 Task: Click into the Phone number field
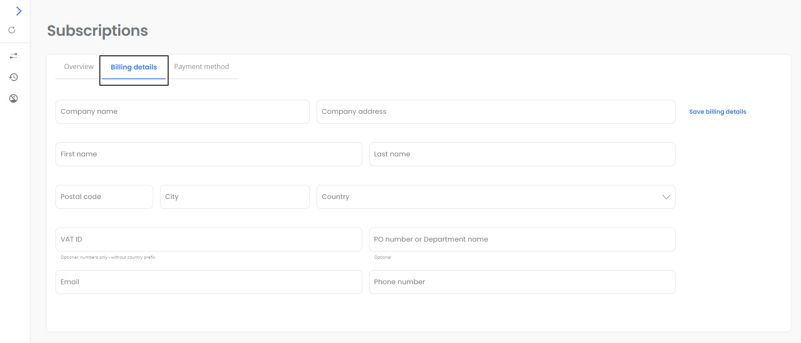[x=522, y=282]
